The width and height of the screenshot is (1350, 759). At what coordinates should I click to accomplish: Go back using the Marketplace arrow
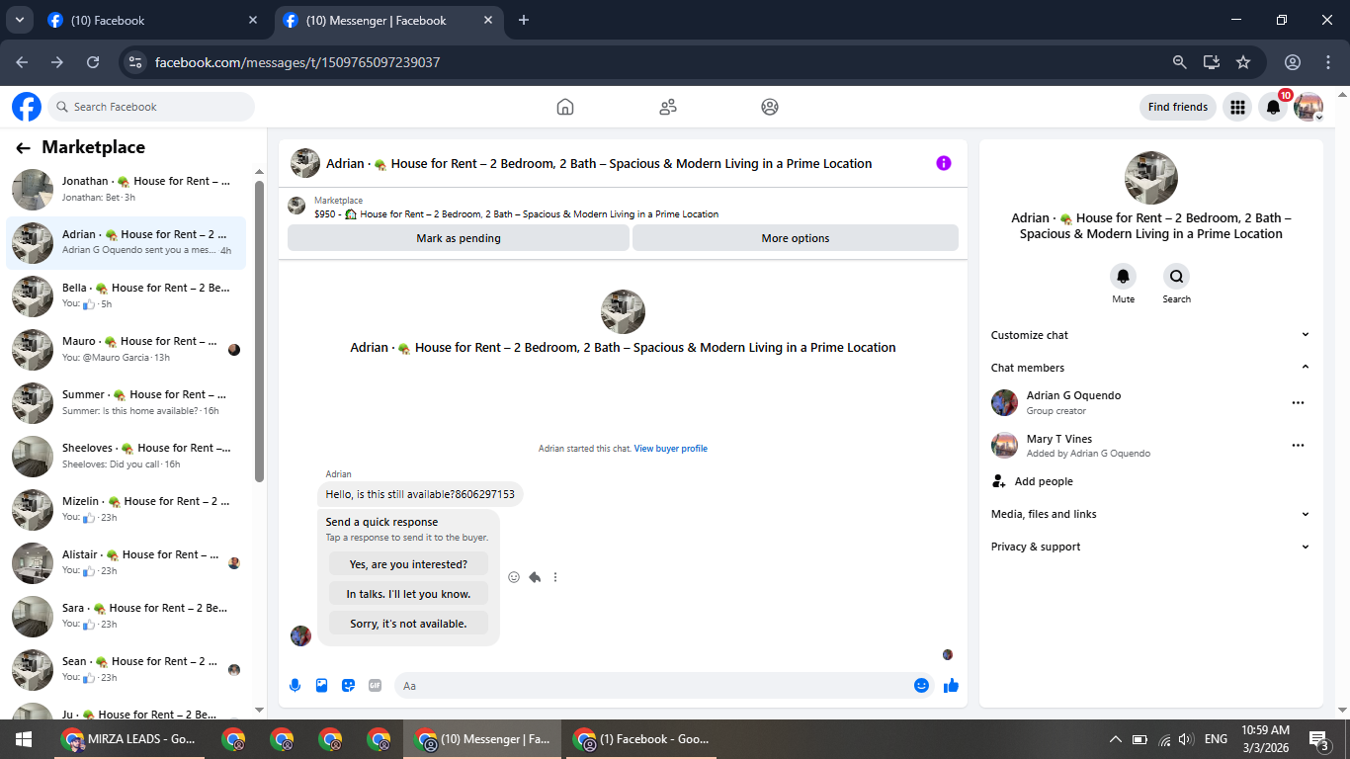tap(23, 148)
